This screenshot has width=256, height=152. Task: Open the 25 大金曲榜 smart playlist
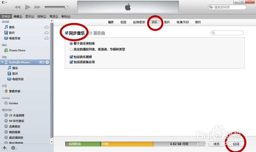pos(14,115)
